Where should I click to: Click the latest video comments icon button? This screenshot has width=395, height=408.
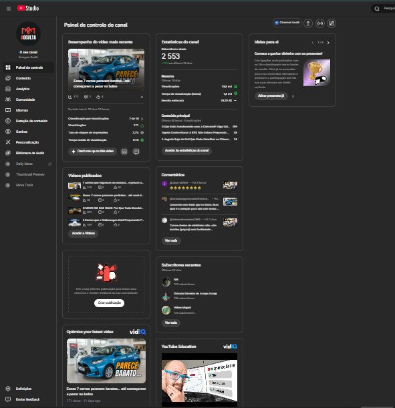point(136,152)
